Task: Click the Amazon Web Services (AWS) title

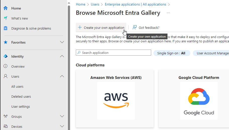Action: (x=116, y=78)
